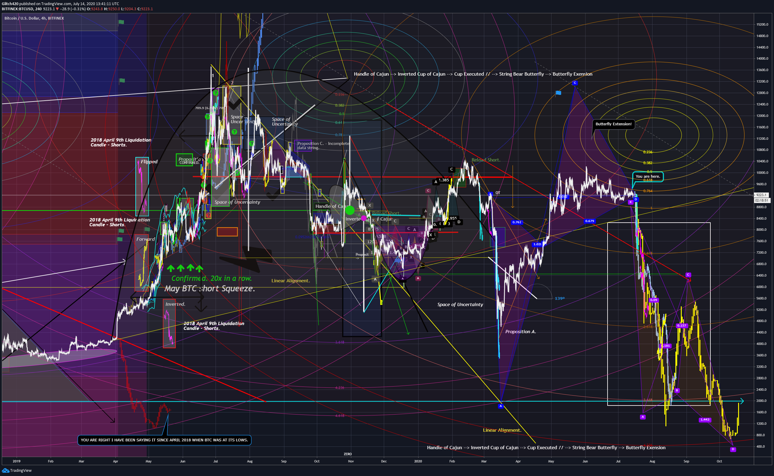This screenshot has height=476, width=774.
Task: Click the Nov label on time axis
Action: pos(351,461)
